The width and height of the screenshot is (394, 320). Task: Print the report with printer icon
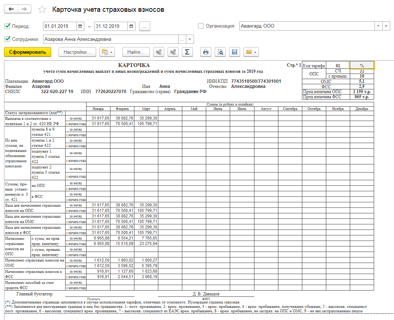pos(206,52)
